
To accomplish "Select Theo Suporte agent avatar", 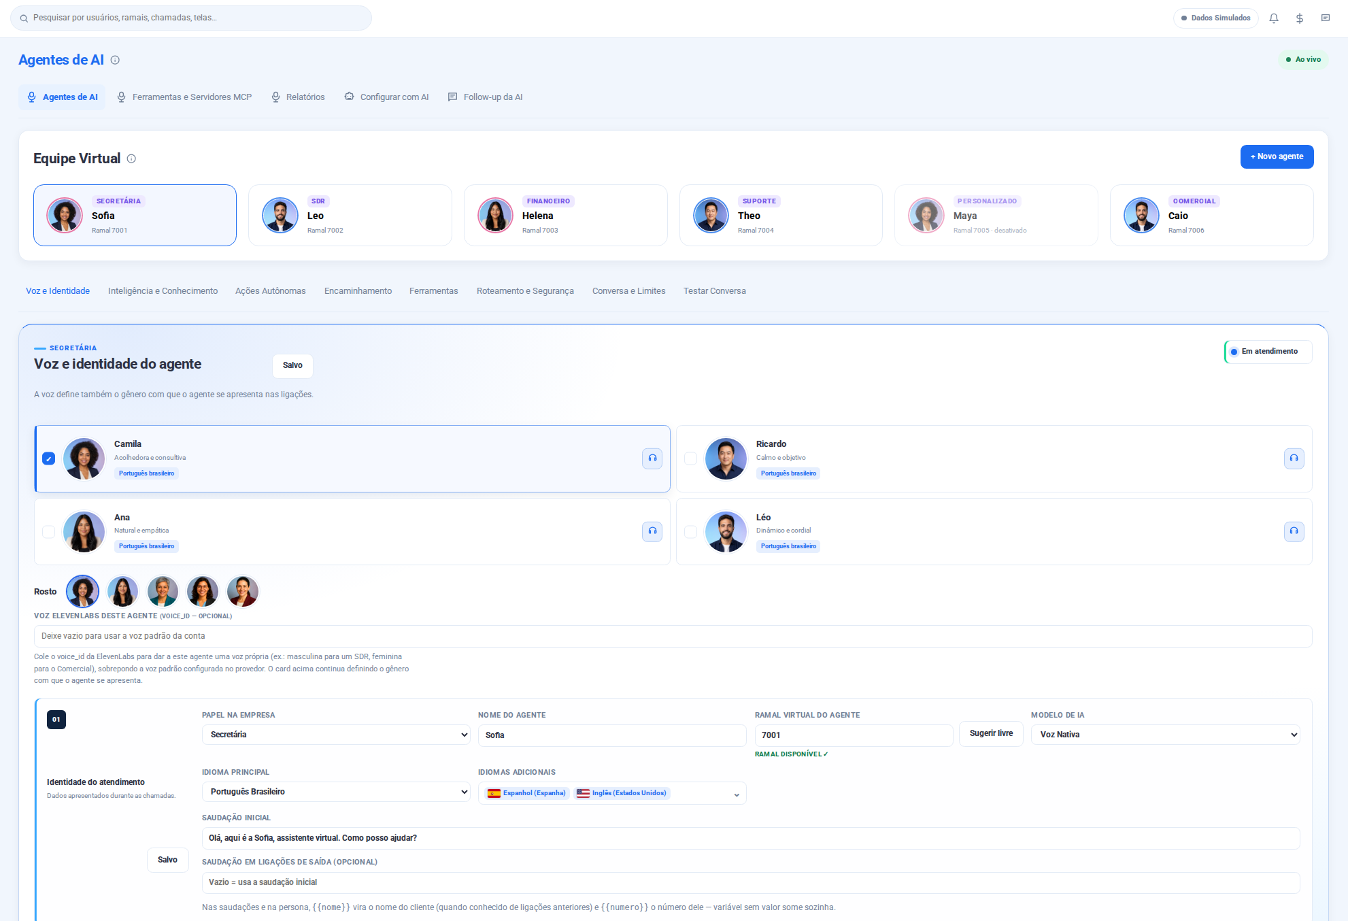I will (711, 215).
